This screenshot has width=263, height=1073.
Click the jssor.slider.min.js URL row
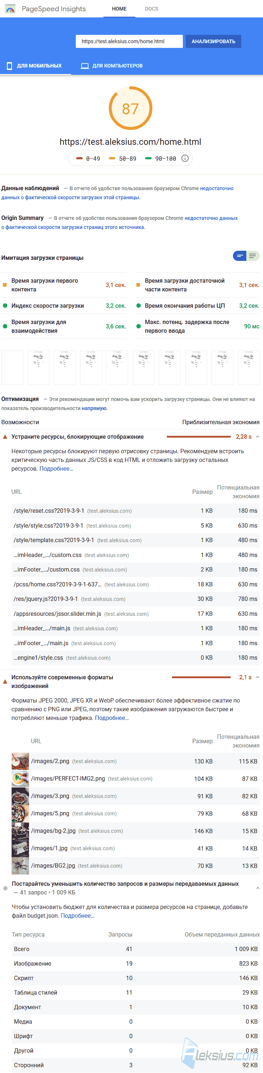[x=136, y=614]
